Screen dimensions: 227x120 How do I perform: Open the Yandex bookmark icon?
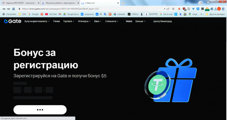(x=42, y=14)
